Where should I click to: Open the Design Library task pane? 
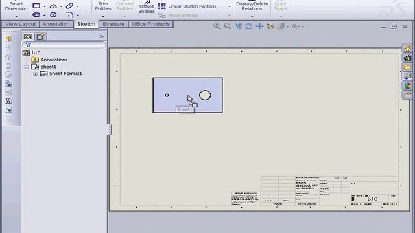coord(407,58)
